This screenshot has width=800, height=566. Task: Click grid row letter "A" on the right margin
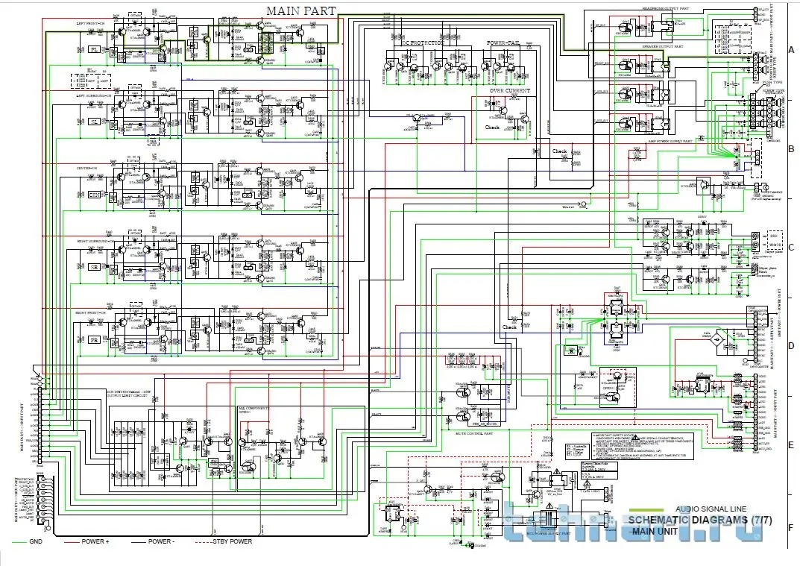[x=791, y=50]
